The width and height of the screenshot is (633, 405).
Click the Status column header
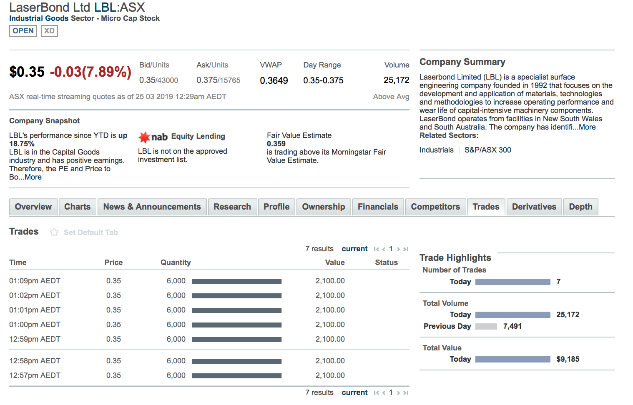(x=386, y=262)
